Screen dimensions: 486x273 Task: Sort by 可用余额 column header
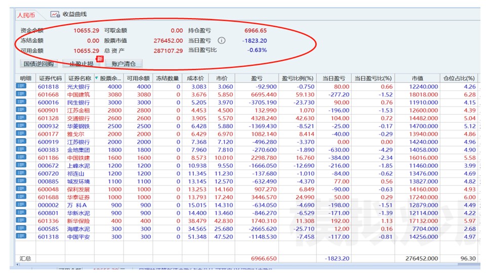138,78
